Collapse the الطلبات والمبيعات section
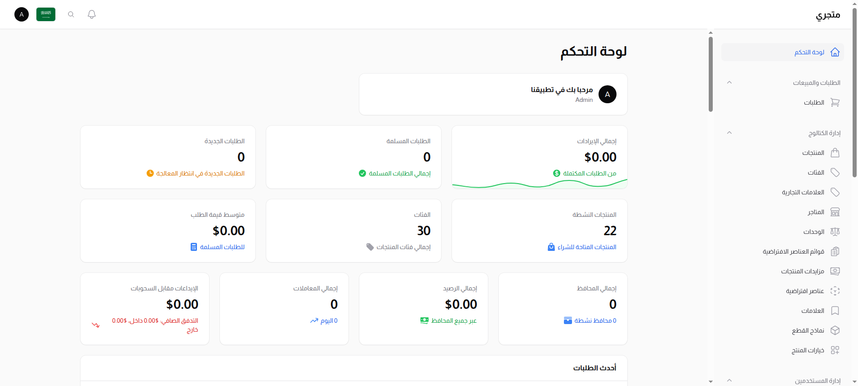Viewport: 858px width, 386px height. tap(729, 83)
